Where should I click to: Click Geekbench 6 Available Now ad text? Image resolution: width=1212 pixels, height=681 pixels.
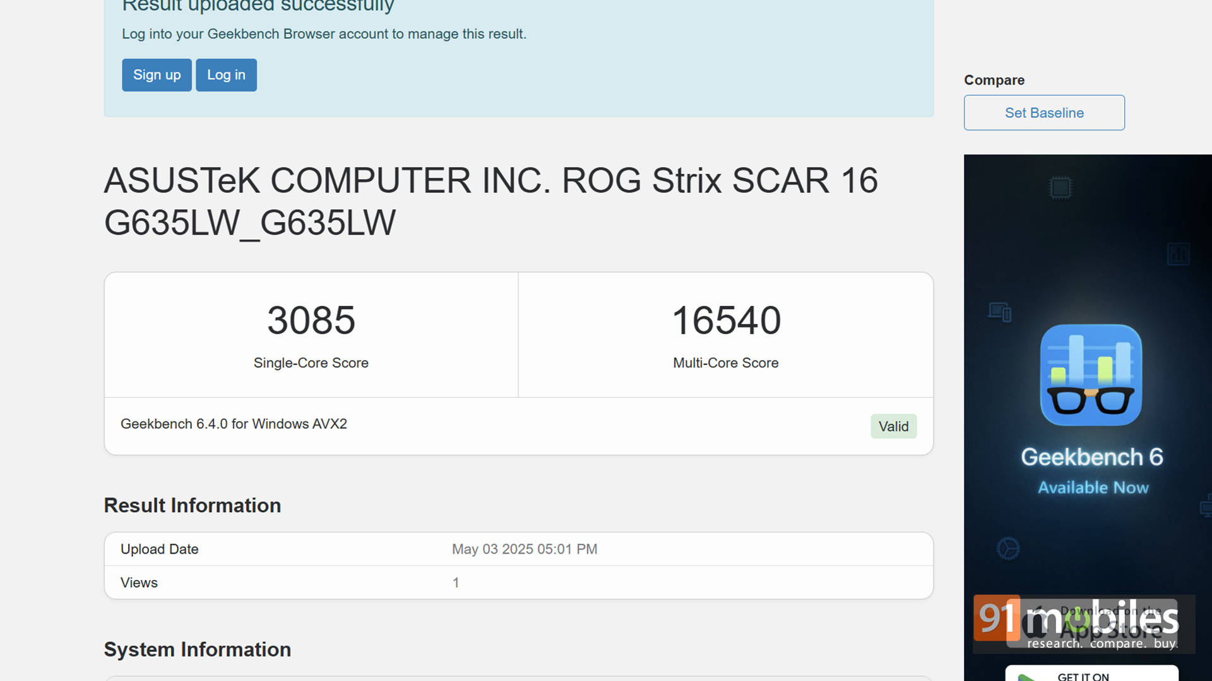[x=1092, y=471]
